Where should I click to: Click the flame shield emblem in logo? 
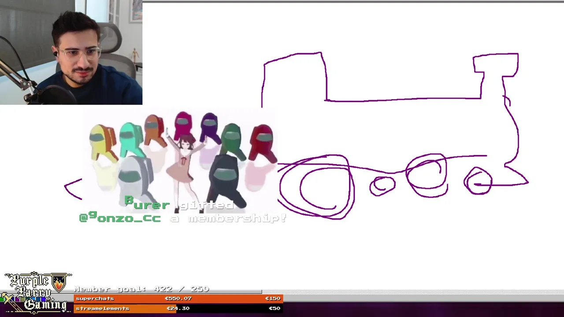[x=59, y=282]
